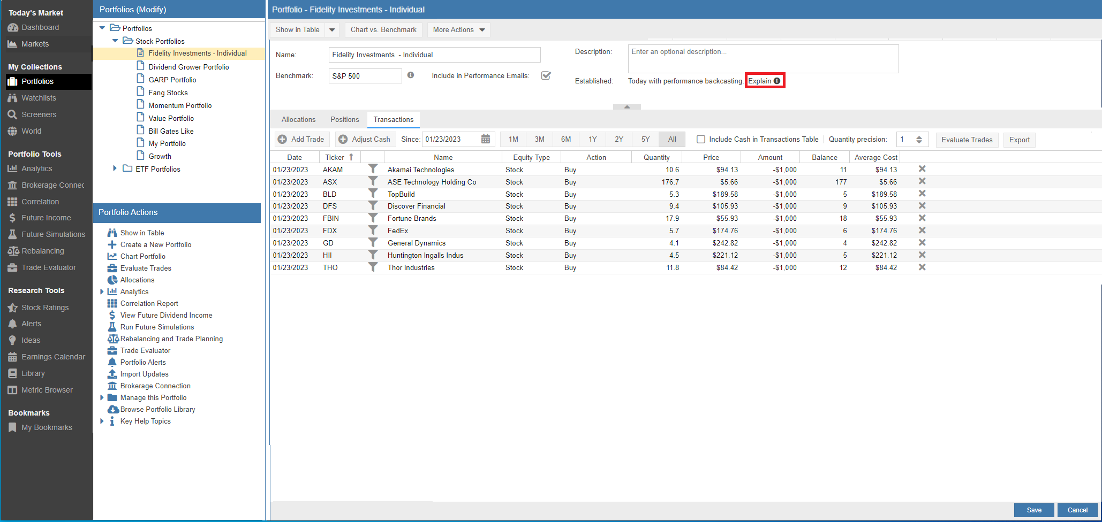Image resolution: width=1102 pixels, height=522 pixels.
Task: Open Show in Table dropdown arrow
Action: click(x=332, y=30)
